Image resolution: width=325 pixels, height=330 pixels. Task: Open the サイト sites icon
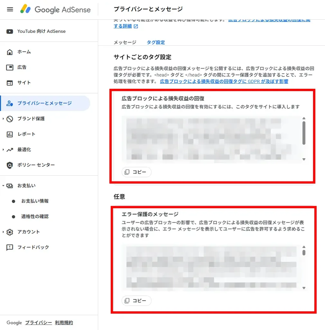[x=10, y=83]
